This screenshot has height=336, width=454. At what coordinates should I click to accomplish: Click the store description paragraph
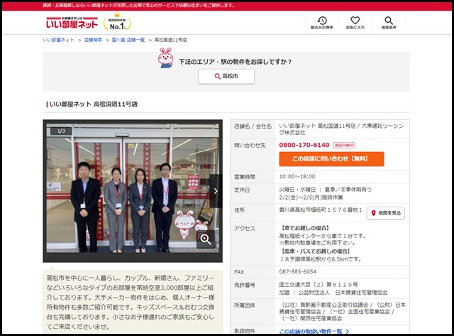pos(131,302)
